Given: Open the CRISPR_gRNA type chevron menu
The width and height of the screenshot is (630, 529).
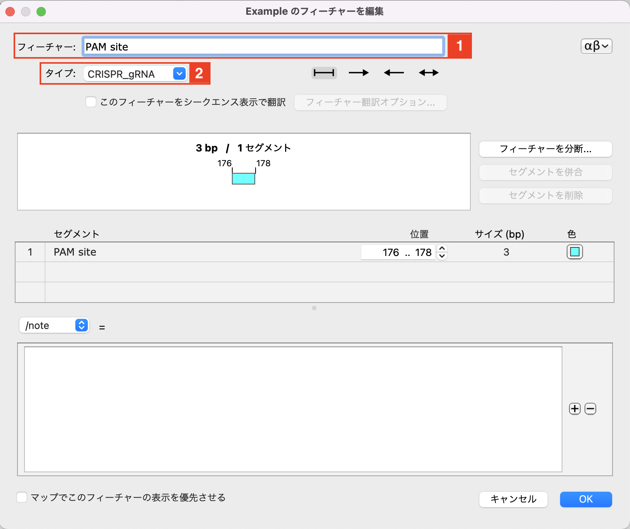Looking at the screenshot, I should (178, 73).
